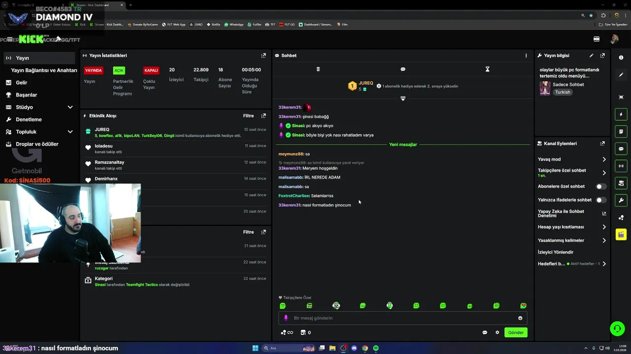Screen dimensions: 631x354
Task: Toggle Abonelere özel sohbet switch
Action: click(601, 186)
